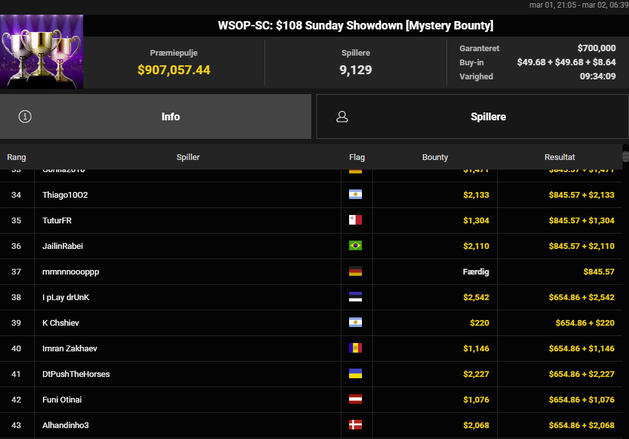The image size is (629, 439).
Task: Click the Spiller column header
Action: tap(188, 157)
